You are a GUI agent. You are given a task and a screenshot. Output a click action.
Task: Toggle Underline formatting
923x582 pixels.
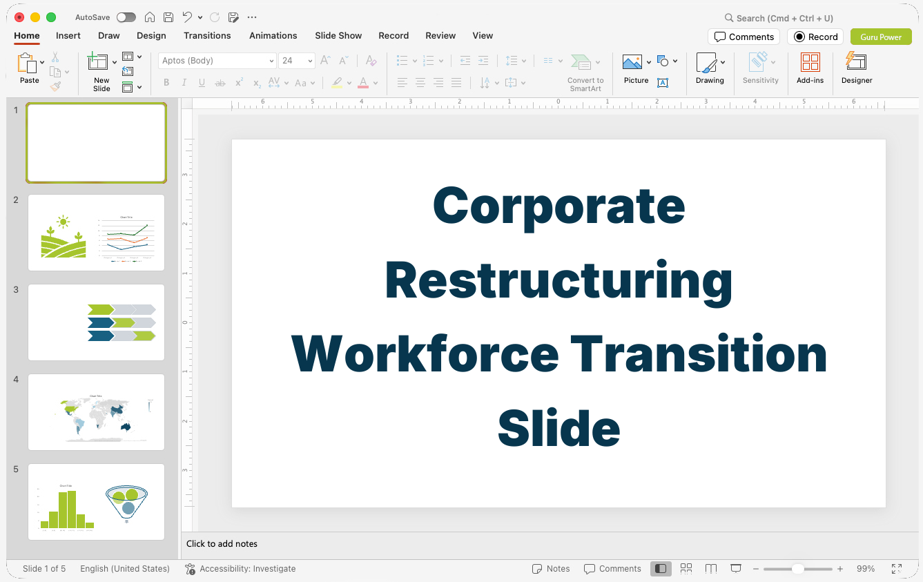pos(202,83)
